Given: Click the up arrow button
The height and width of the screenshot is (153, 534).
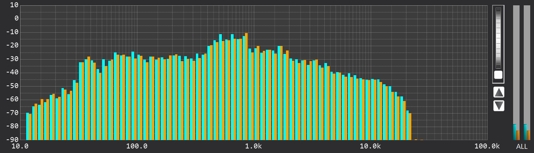Looking at the screenshot, I should pyautogui.click(x=499, y=92).
